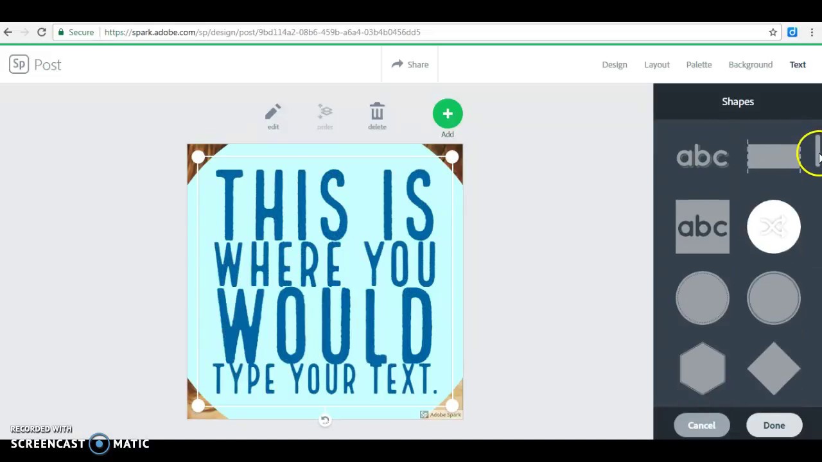The height and width of the screenshot is (462, 822).
Task: Click the Secure padlock indicator
Action: pyautogui.click(x=76, y=32)
